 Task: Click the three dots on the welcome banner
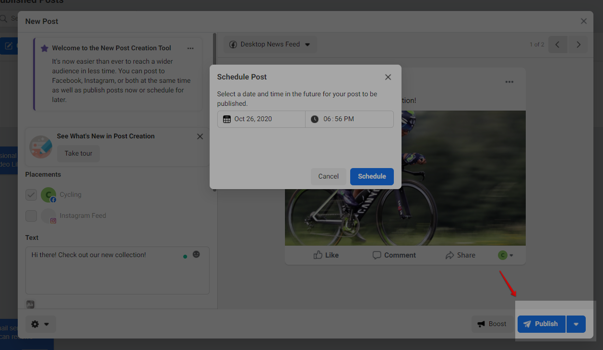pyautogui.click(x=190, y=48)
